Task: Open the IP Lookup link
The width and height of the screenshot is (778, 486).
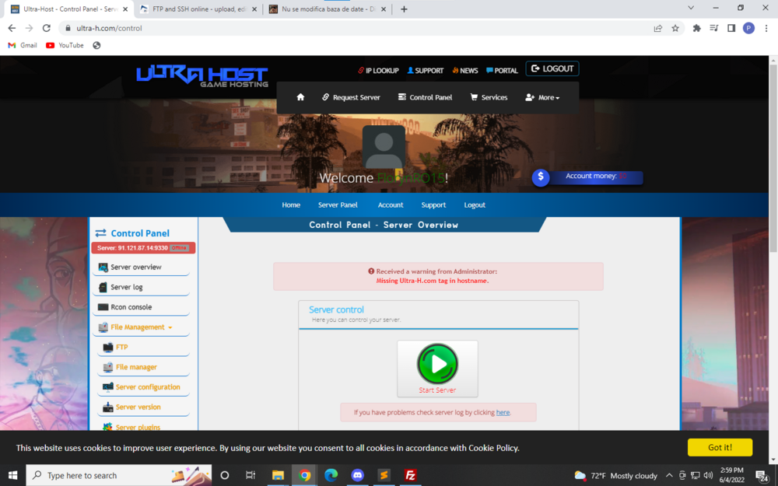Action: (x=378, y=71)
